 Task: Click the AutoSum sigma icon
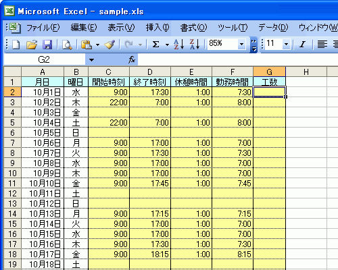click(x=155, y=45)
